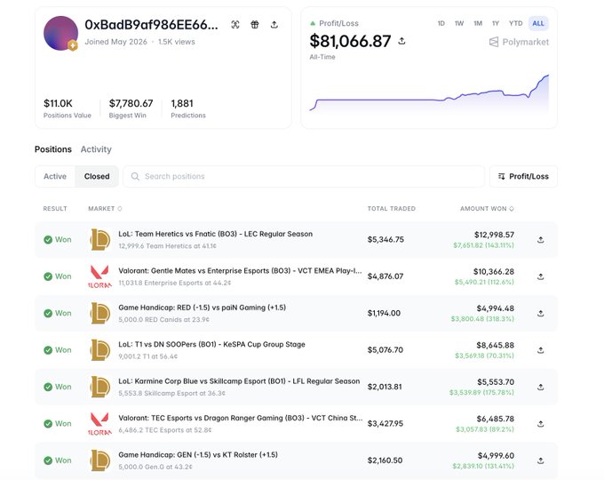Click LoL icon on T1 vs DN SOOPers row
This screenshot has width=604, height=480.
pos(100,350)
